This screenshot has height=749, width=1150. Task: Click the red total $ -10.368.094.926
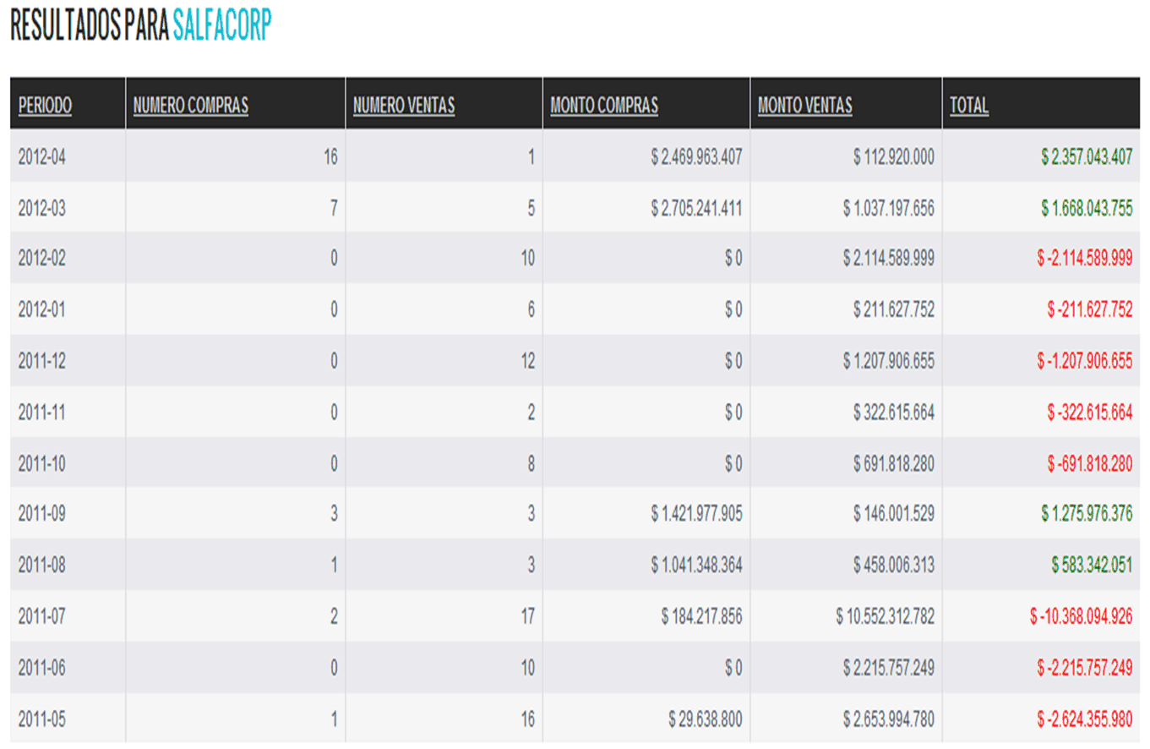[x=1081, y=616]
